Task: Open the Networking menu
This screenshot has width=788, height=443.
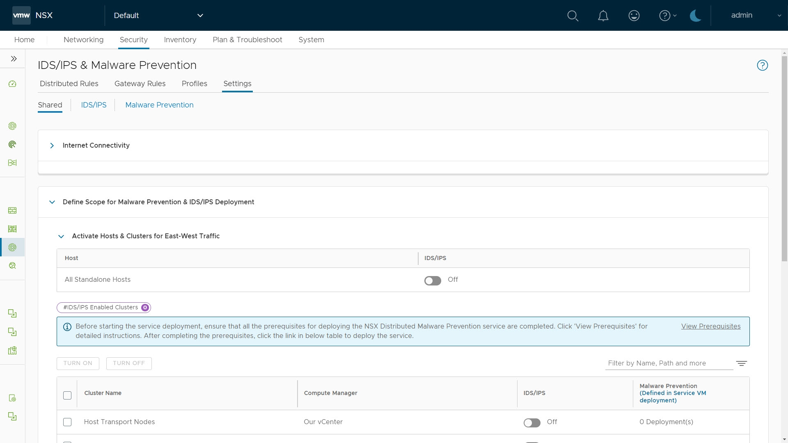Action: point(83,40)
